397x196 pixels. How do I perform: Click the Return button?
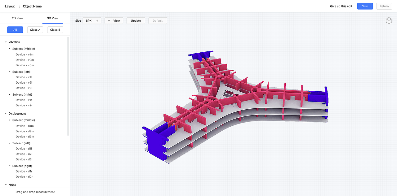pos(384,6)
